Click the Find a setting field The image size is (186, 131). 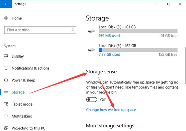pos(40,30)
